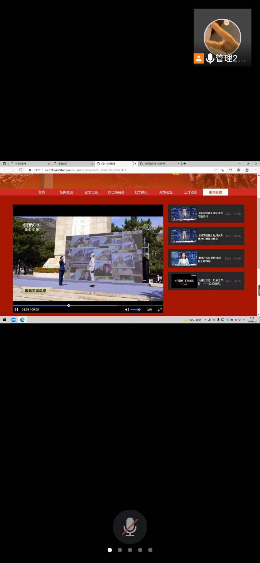This screenshot has width=260, height=563.
Task: Open the 政策法规 navigation link
Action: 166,192
